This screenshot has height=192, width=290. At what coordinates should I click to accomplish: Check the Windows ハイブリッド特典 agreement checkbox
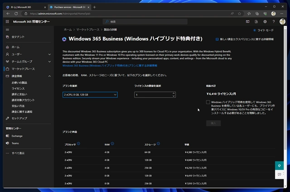click(x=208, y=102)
